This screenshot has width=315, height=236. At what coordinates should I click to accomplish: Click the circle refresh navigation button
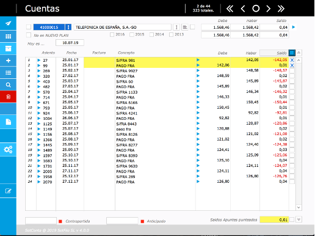(x=256, y=9)
